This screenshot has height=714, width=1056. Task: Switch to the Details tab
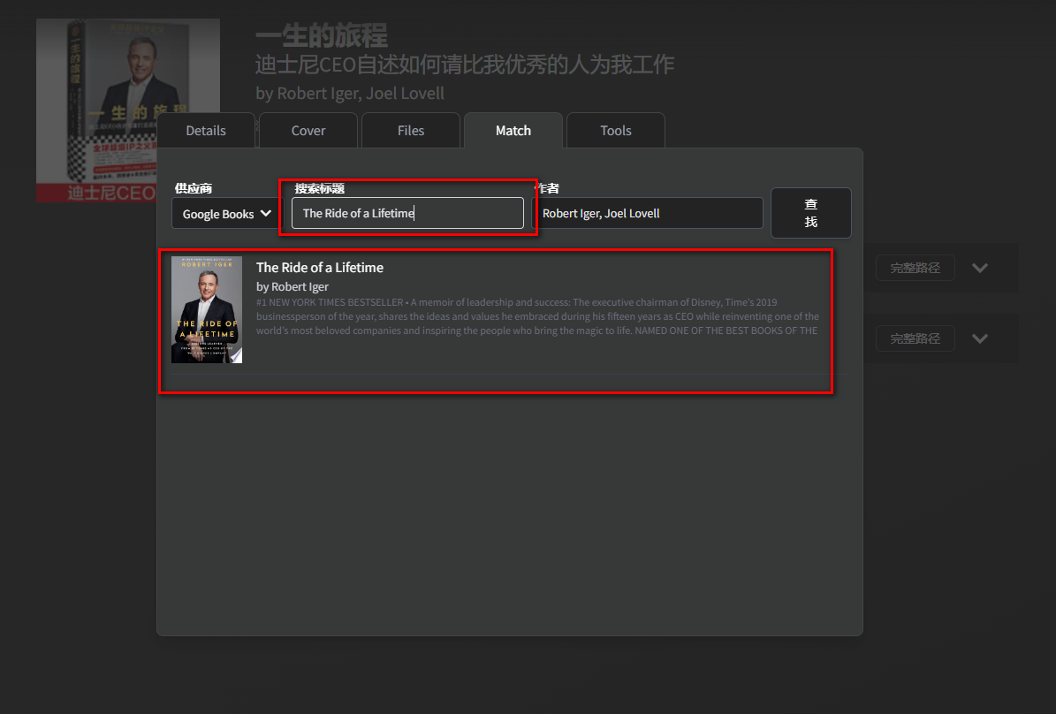pos(206,131)
